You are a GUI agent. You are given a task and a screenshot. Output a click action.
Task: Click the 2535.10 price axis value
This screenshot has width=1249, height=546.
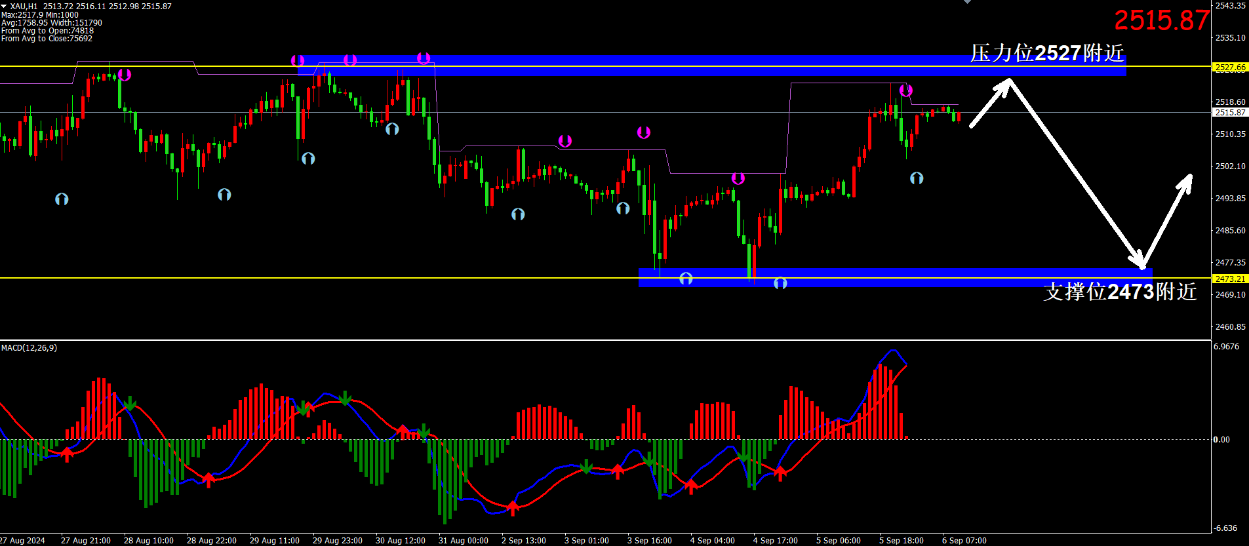tap(1230, 37)
